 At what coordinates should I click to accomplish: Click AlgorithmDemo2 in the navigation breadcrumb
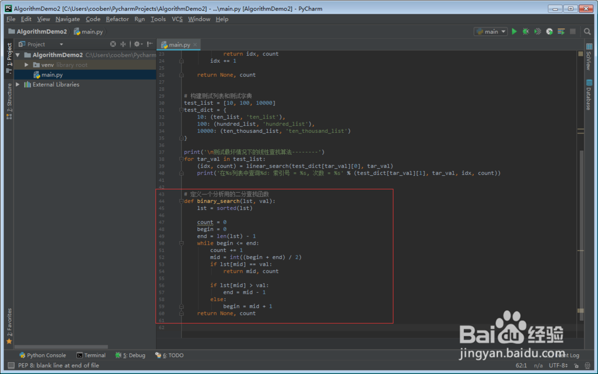coord(37,32)
